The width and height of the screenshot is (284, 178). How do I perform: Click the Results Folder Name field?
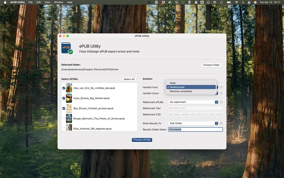(x=196, y=129)
